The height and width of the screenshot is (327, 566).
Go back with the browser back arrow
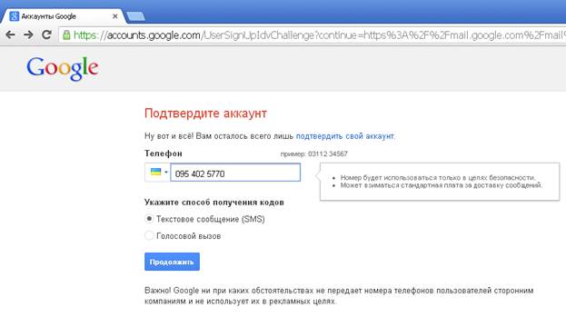click(x=10, y=35)
